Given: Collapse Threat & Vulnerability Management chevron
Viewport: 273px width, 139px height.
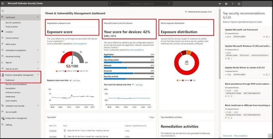Looking at the screenshot, I should click(38, 75).
